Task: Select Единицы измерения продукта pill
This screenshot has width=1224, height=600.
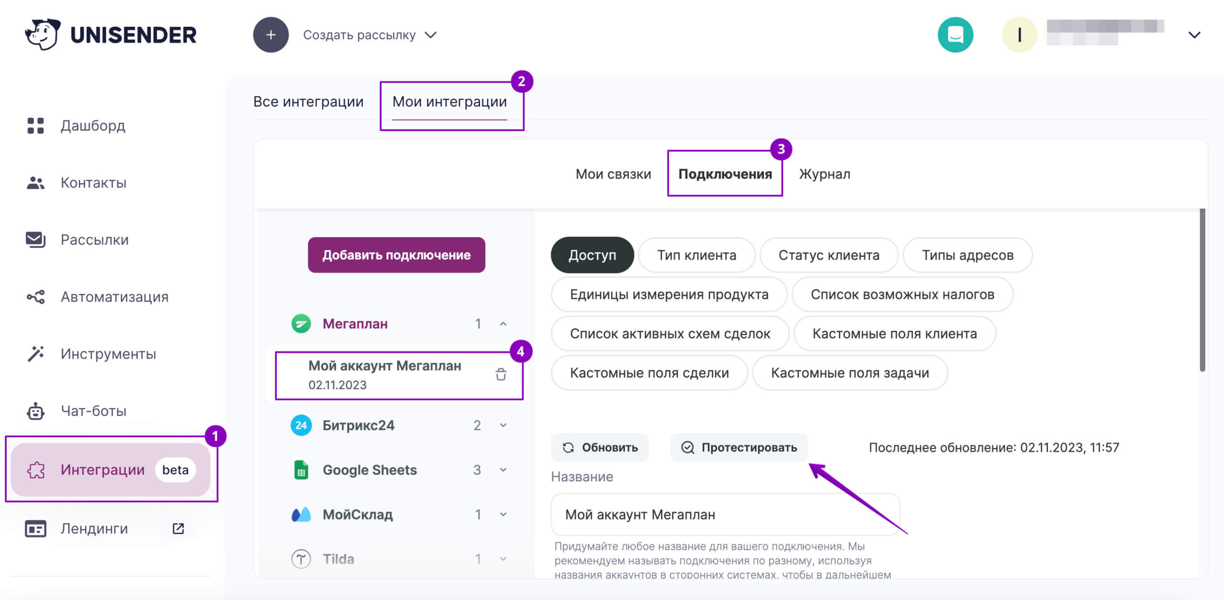Action: [669, 294]
